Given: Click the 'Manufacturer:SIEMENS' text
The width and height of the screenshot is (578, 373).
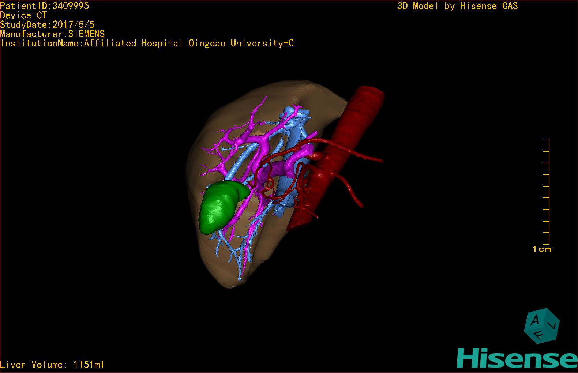Looking at the screenshot, I should tap(53, 34).
